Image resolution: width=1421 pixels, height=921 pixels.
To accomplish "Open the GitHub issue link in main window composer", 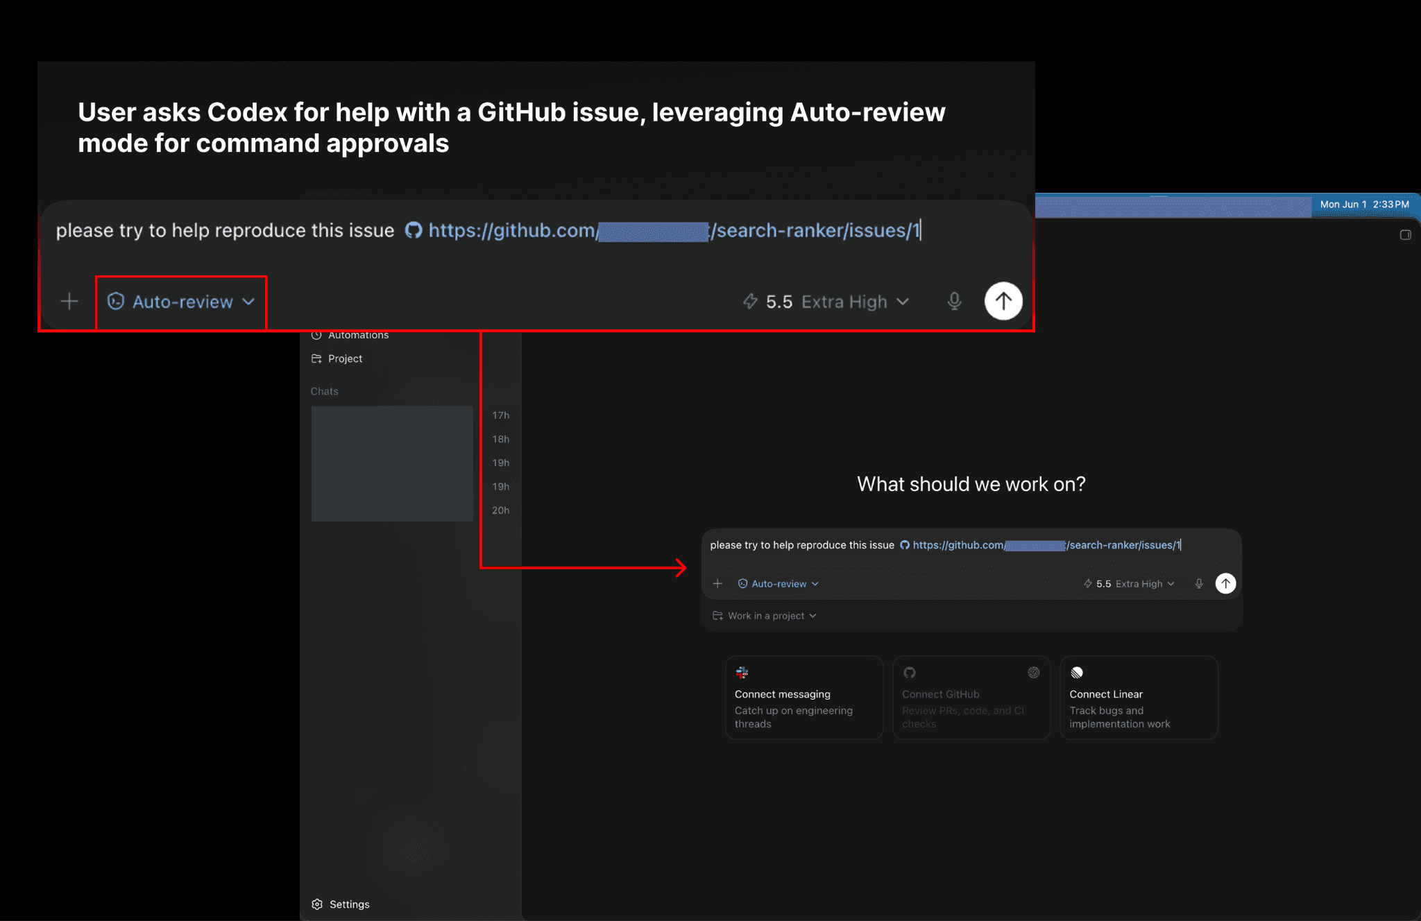I will 1040,545.
